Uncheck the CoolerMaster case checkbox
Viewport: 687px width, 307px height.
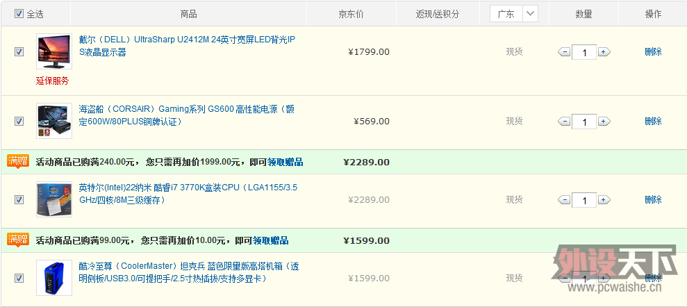click(x=19, y=278)
